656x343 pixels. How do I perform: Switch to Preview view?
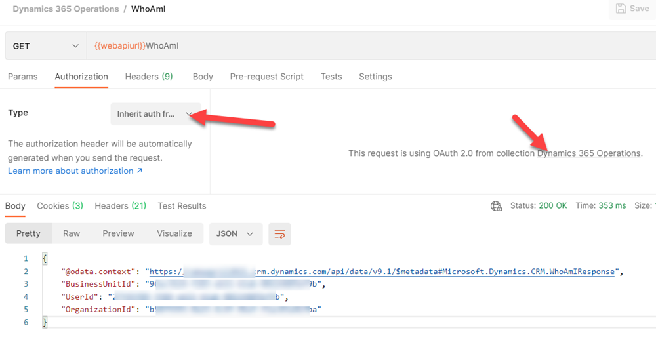point(118,233)
